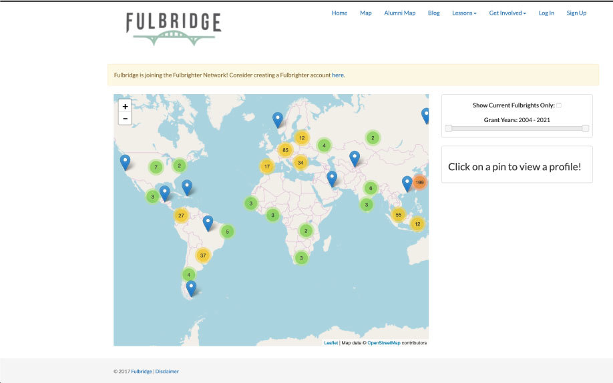The height and width of the screenshot is (383, 613).
Task: Open the Leaflet attribution link
Action: [331, 343]
